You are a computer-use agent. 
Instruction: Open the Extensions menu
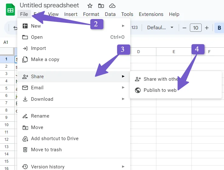(151, 14)
